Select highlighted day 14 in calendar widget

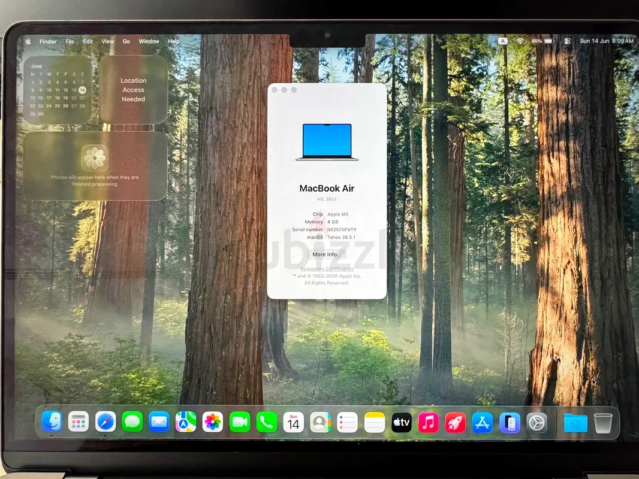[x=82, y=90]
